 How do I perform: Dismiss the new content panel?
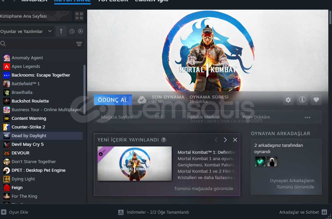235,140
